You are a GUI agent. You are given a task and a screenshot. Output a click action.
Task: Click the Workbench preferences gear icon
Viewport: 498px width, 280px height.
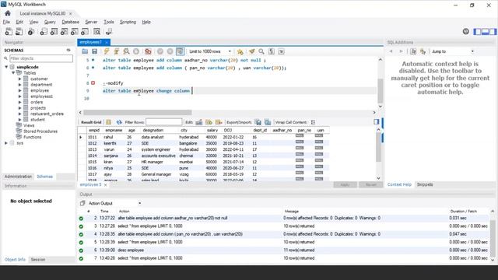click(x=465, y=31)
